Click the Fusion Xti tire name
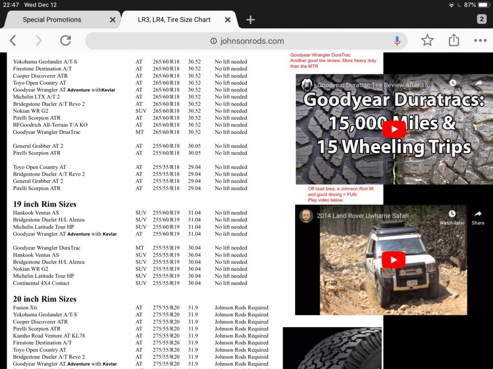The width and height of the screenshot is (493, 369). (x=25, y=308)
